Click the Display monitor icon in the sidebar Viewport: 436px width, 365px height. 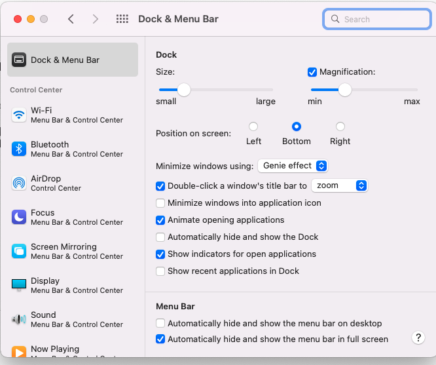(19, 285)
